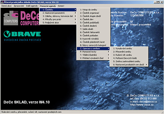Open the Další agendy menu
Viewport: 164px width, 114px height.
[x=32, y=6]
